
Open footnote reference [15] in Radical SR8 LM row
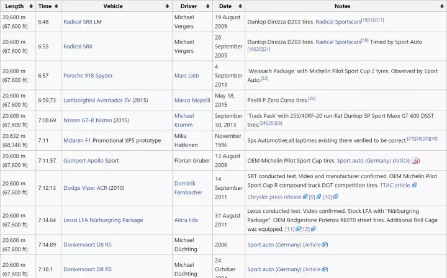coord(364,20)
